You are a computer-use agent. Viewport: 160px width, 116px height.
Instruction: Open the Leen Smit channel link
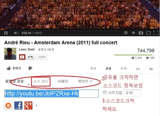click(27, 49)
